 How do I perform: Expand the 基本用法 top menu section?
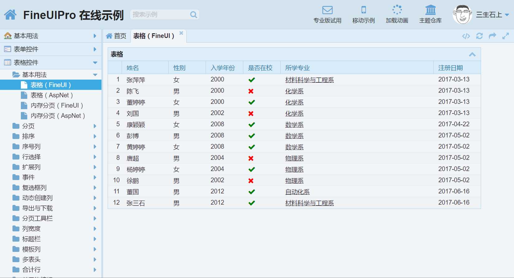pos(51,36)
